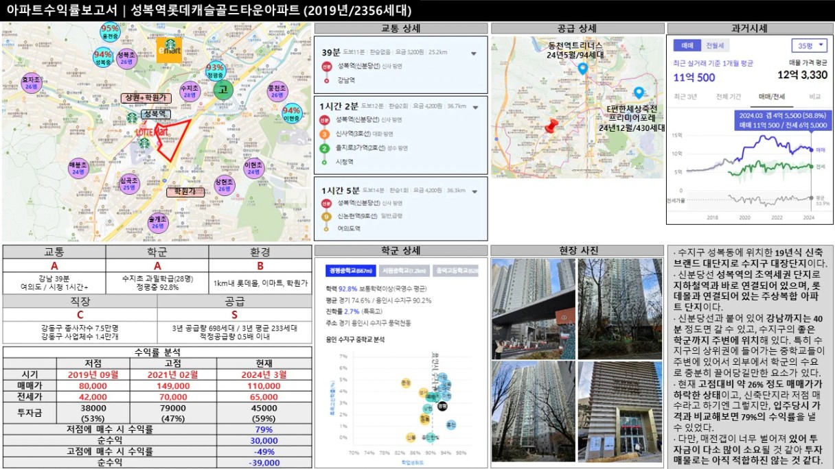Click the 상권+학원가 map label
Screen dimensions: 835x469
tap(145, 98)
